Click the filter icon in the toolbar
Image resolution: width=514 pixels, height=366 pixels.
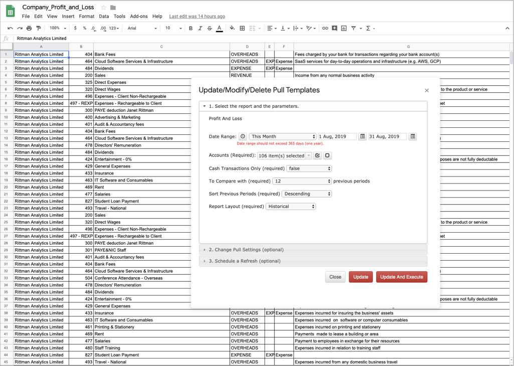(354, 29)
